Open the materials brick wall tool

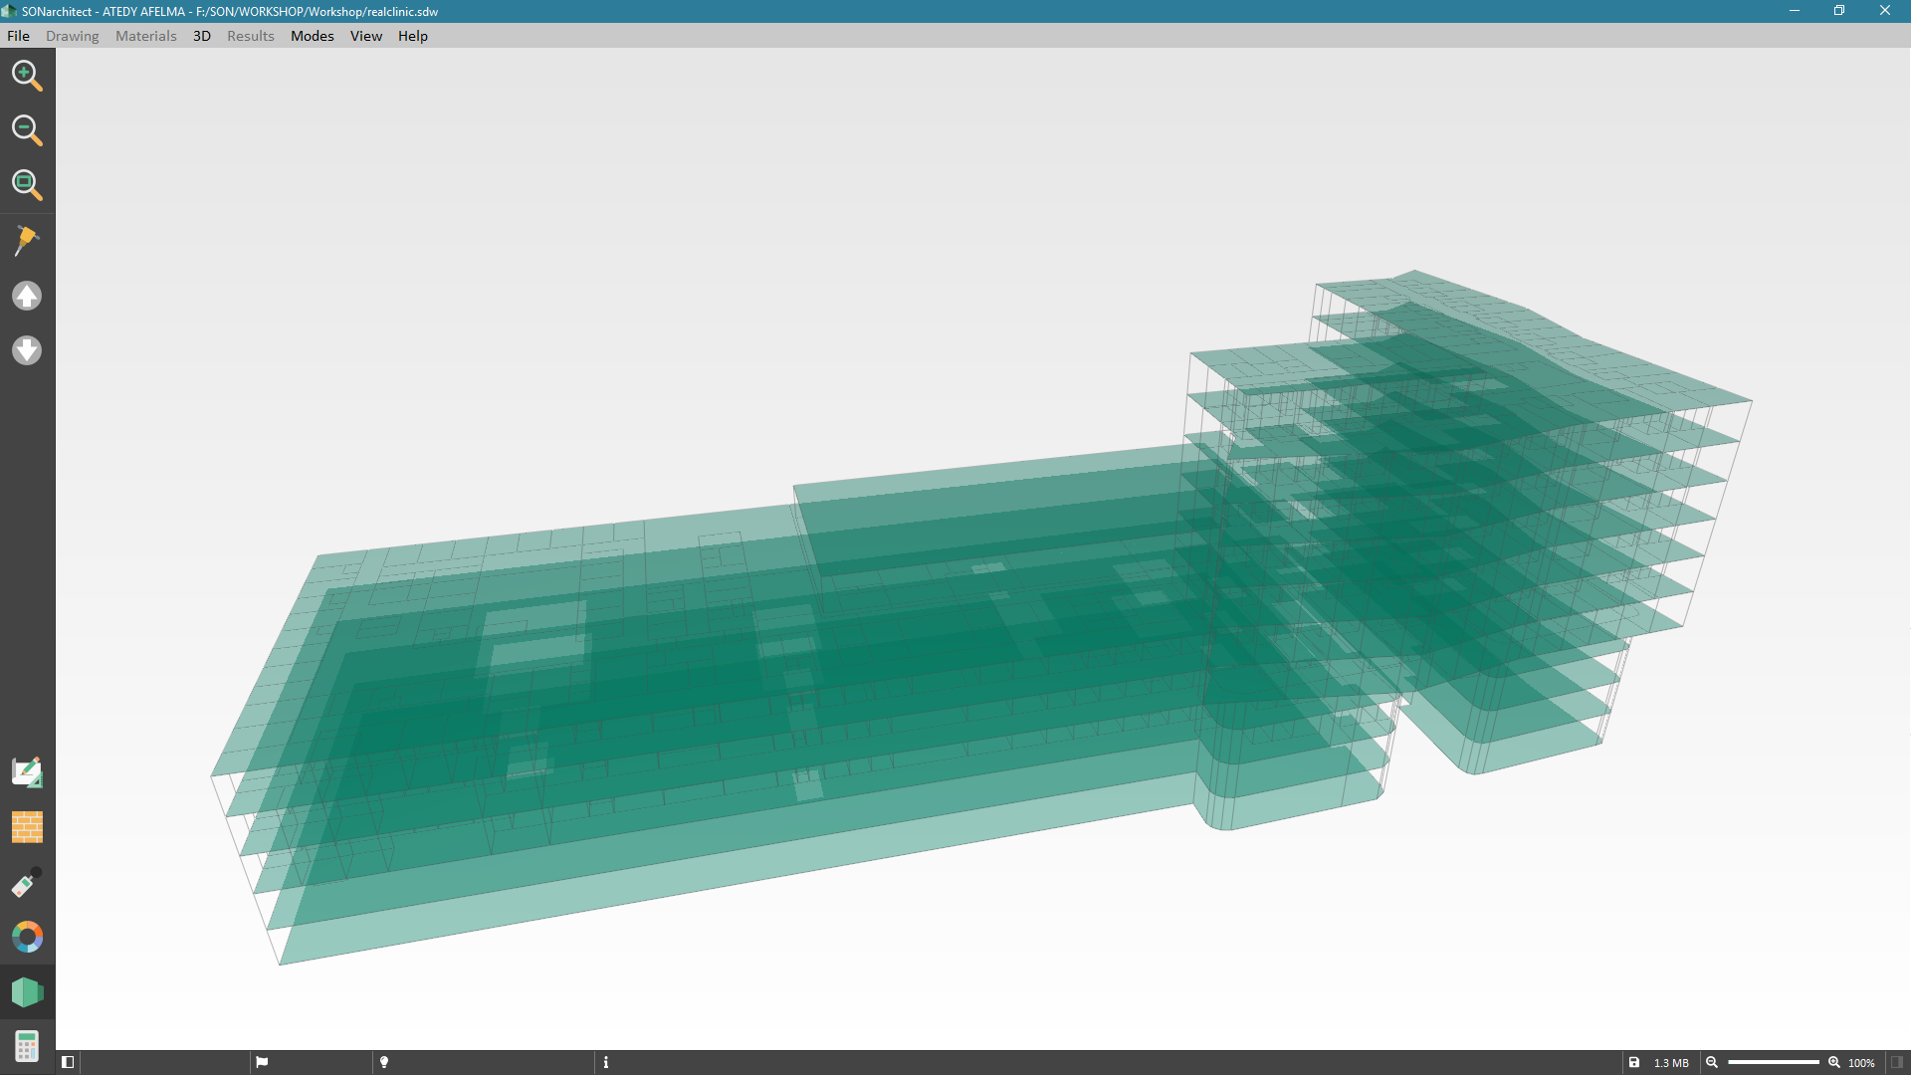(27, 827)
